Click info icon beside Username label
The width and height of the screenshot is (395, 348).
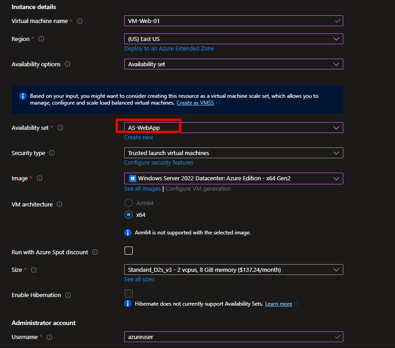click(49, 337)
